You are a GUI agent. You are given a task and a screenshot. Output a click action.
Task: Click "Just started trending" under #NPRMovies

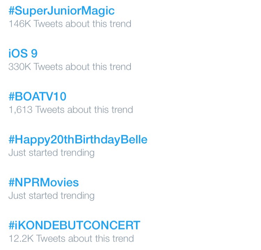coord(51,195)
